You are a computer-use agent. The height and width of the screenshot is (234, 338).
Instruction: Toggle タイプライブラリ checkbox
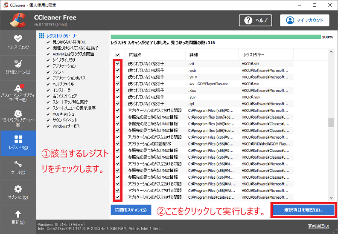click(48, 60)
